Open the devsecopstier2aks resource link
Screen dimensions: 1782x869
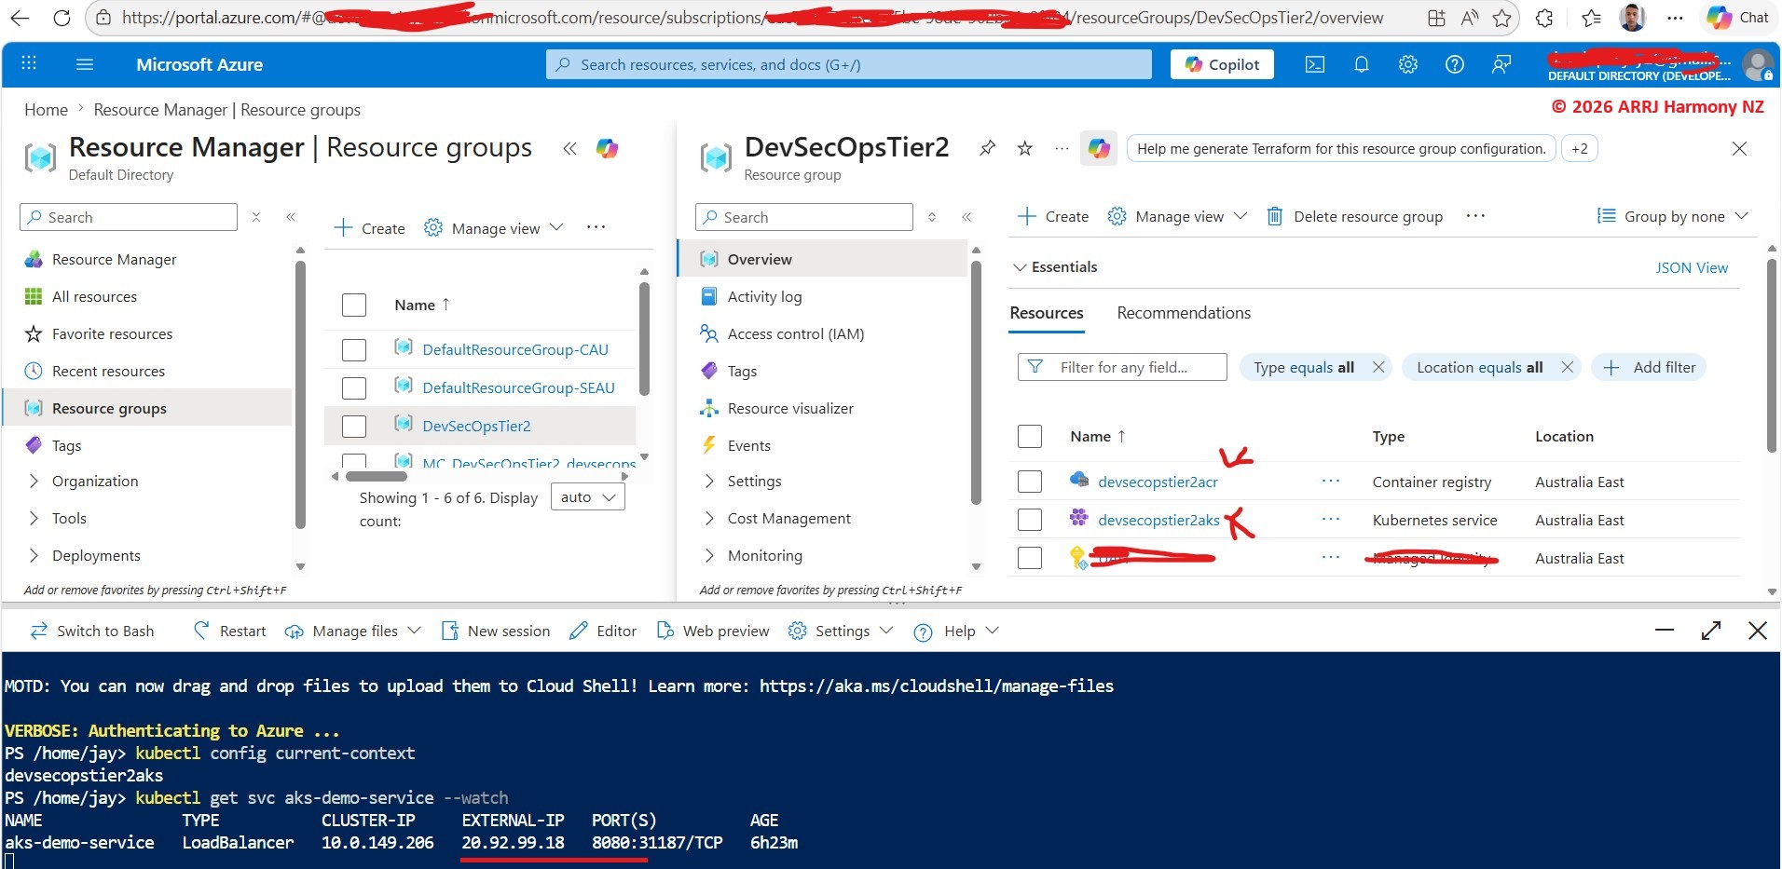point(1158,520)
